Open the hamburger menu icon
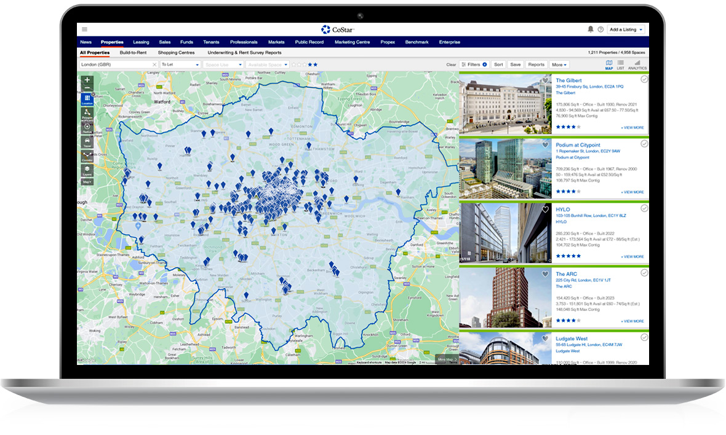Image resolution: width=726 pixels, height=435 pixels. [x=85, y=29]
